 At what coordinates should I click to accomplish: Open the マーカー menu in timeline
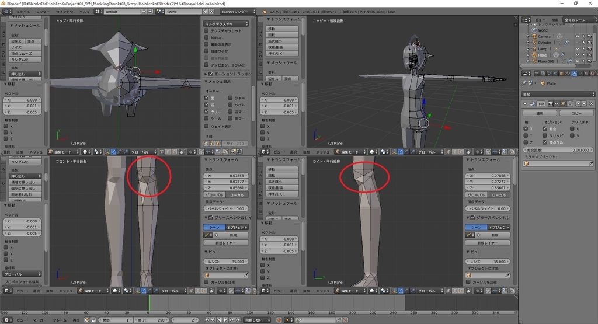pos(39,320)
